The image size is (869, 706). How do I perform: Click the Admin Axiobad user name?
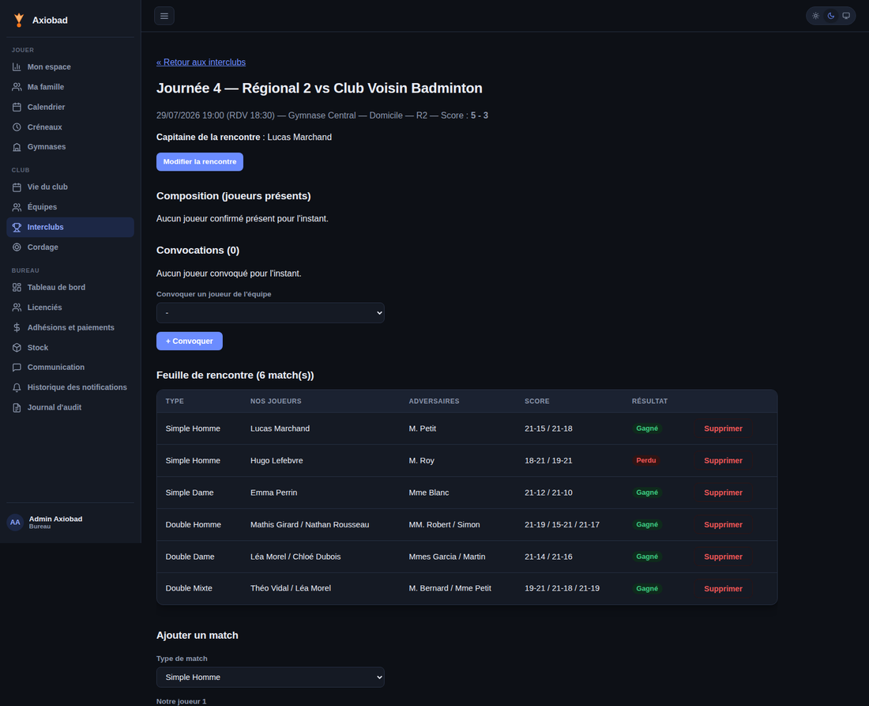point(55,519)
